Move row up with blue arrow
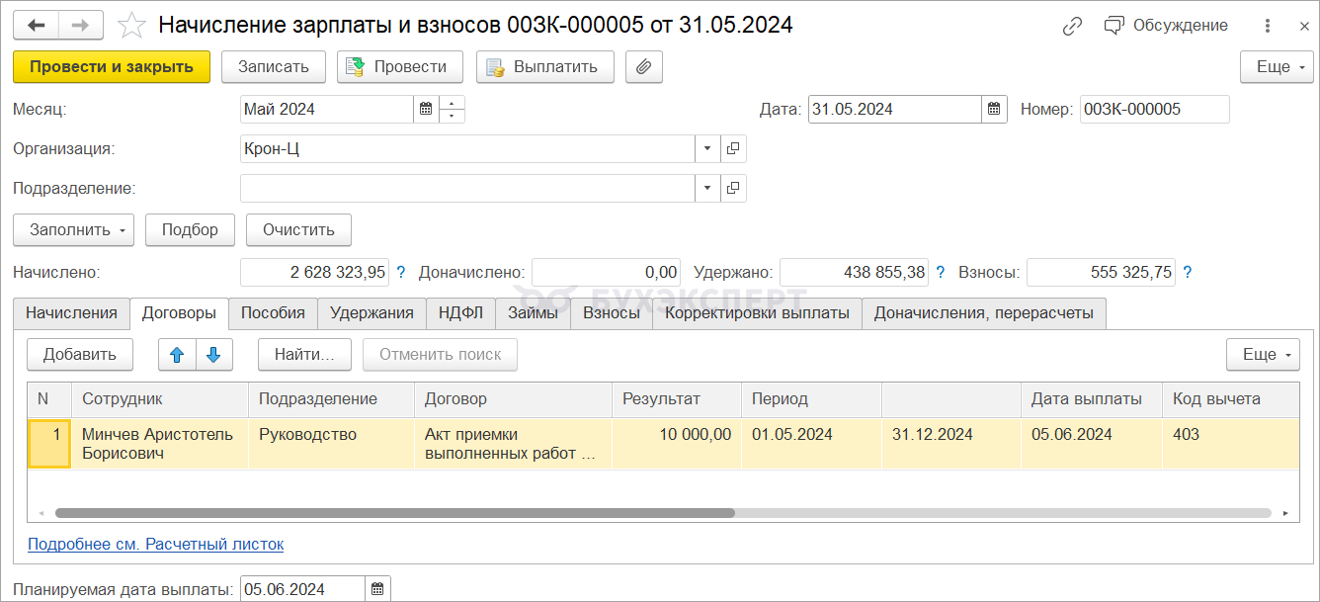 (177, 355)
